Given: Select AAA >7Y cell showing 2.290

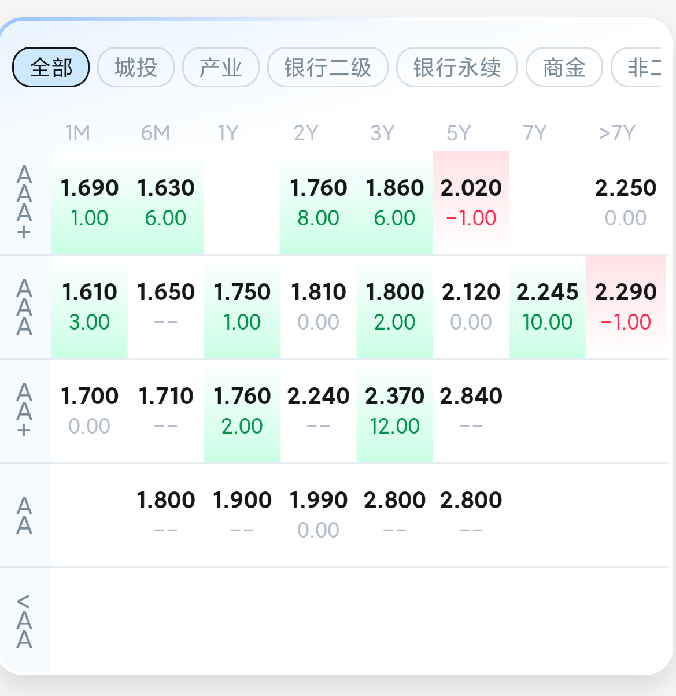Looking at the screenshot, I should pos(626,306).
